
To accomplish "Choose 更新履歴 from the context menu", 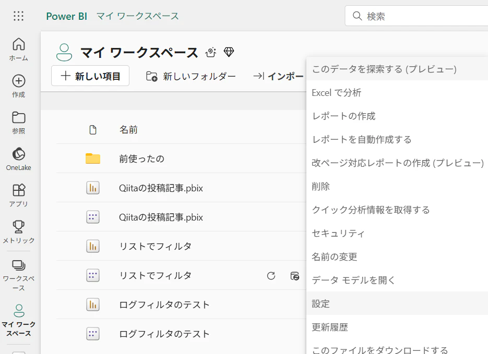I will tap(397, 327).
